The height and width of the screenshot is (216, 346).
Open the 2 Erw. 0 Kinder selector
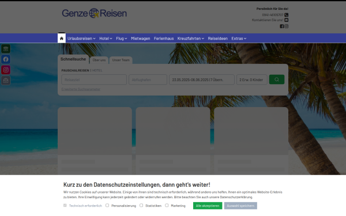(252, 79)
